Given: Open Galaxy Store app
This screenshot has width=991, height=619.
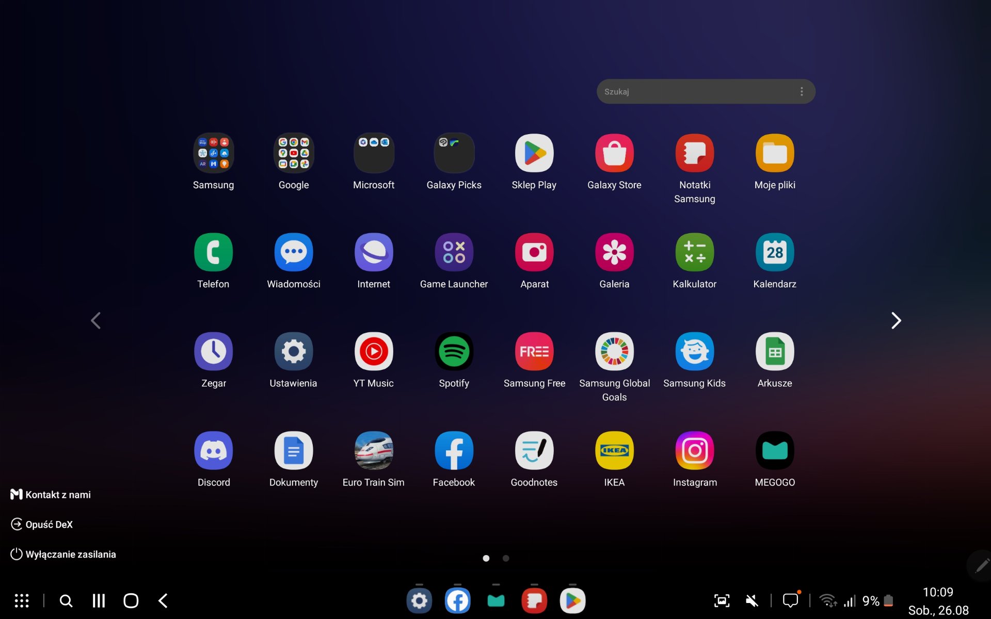Looking at the screenshot, I should (614, 153).
